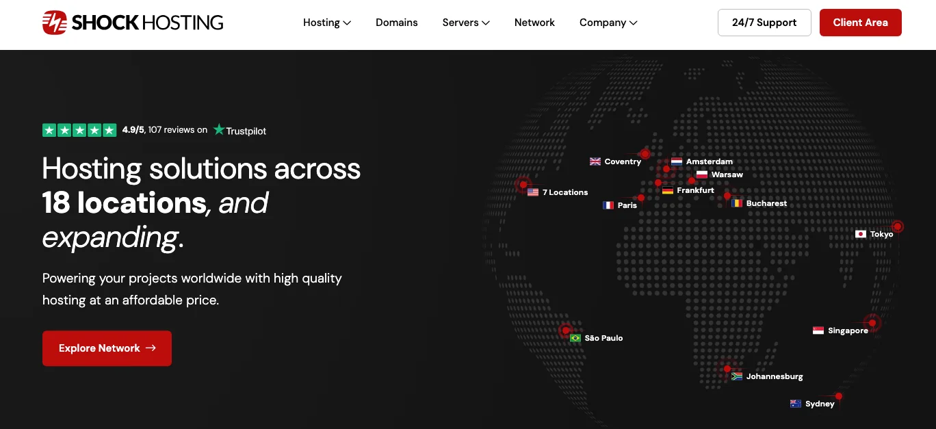Click the Shock Hosting logo
The image size is (936, 429).
pos(133,23)
